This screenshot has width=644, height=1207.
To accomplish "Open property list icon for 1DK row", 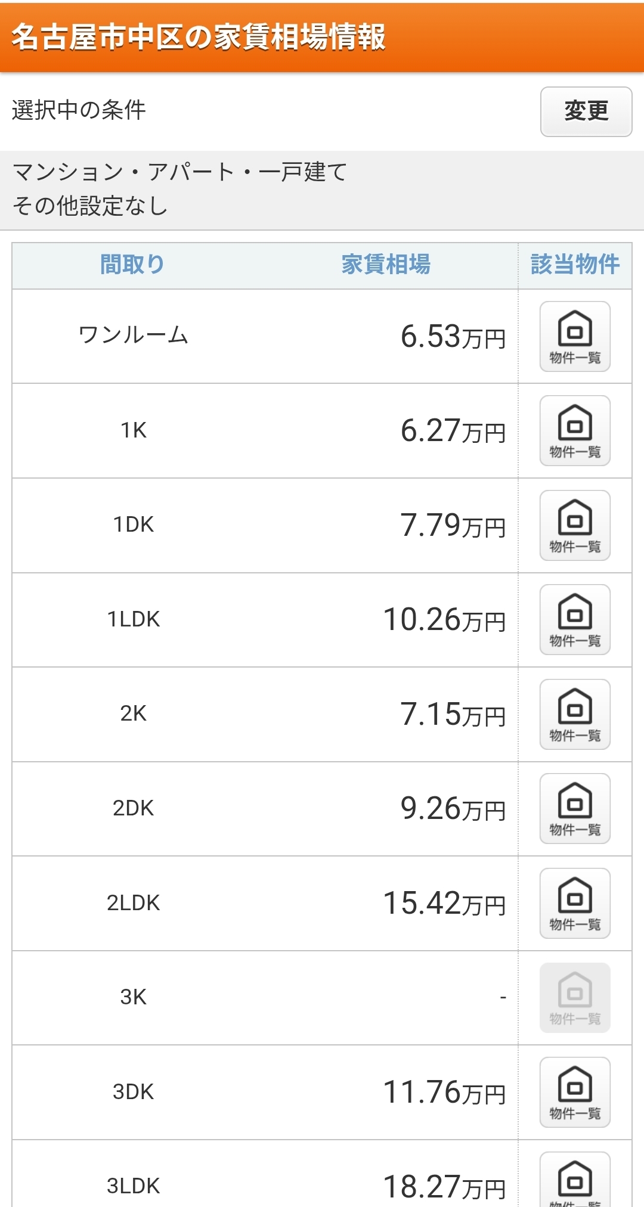I will click(574, 525).
